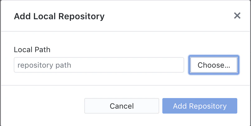Exit the dialog with the close cross

tap(237, 16)
